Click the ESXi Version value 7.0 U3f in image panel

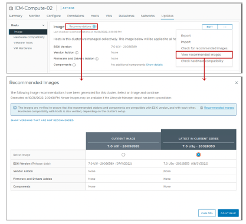coord(124,46)
